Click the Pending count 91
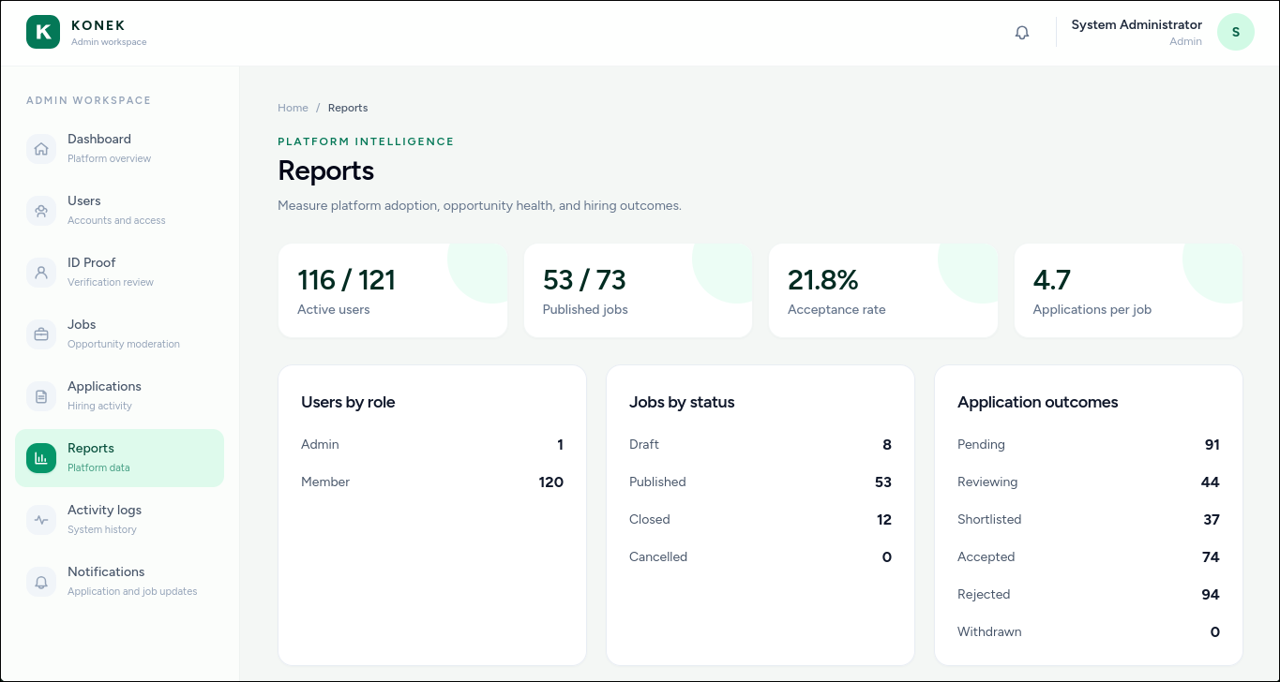Image resolution: width=1280 pixels, height=682 pixels. click(x=1212, y=444)
